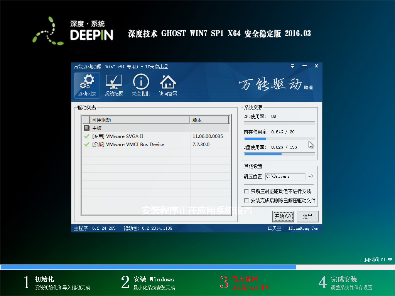Click the 退出 exit button
The image size is (395, 296).
308,217
